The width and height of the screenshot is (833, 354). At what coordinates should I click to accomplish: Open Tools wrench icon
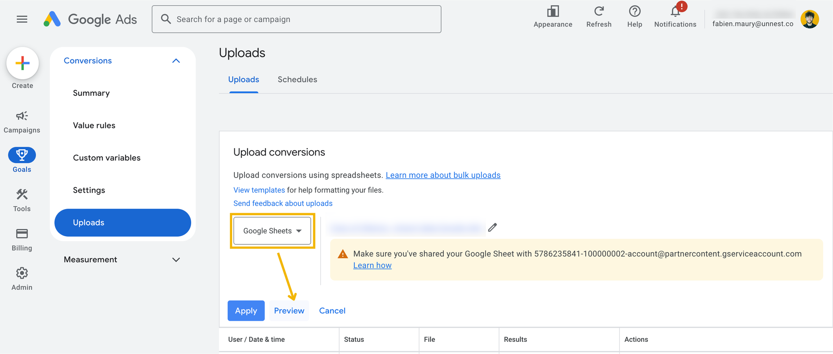(x=22, y=194)
